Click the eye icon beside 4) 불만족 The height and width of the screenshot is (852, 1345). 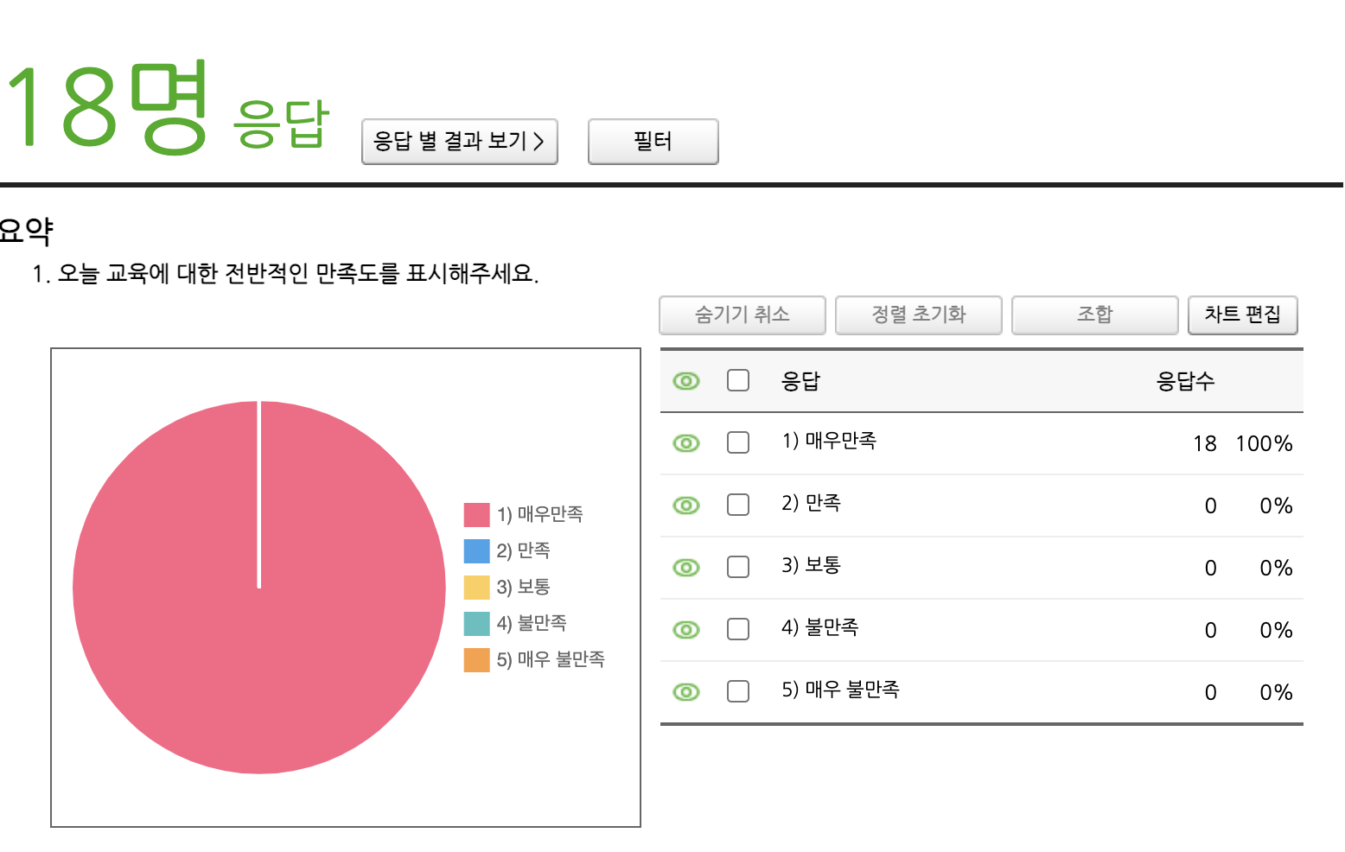pyautogui.click(x=686, y=630)
